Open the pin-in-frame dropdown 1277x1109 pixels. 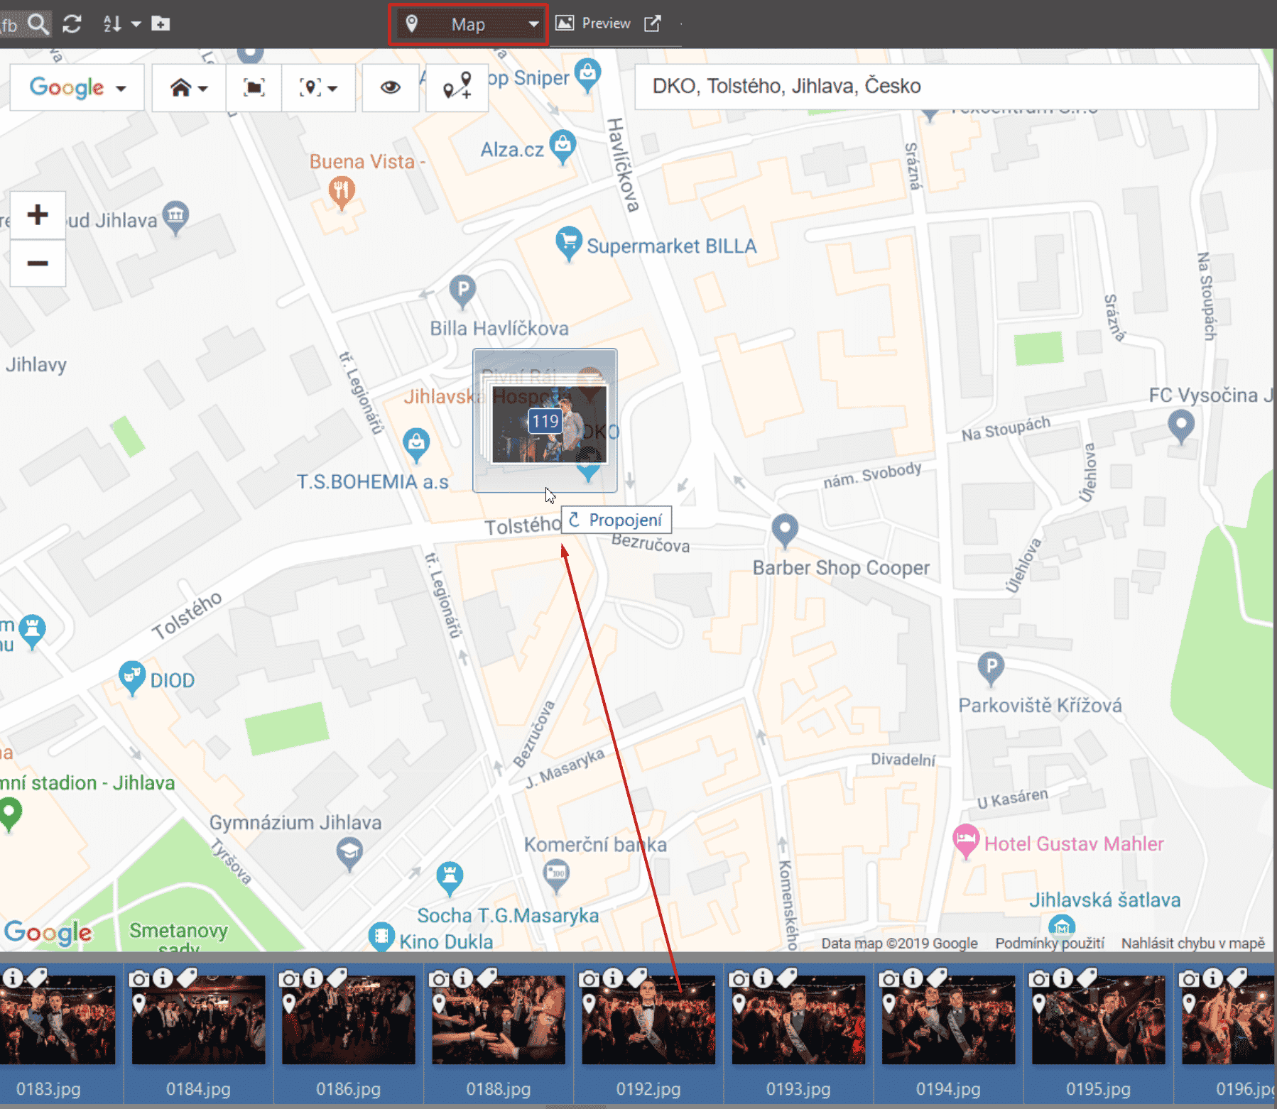(x=318, y=88)
